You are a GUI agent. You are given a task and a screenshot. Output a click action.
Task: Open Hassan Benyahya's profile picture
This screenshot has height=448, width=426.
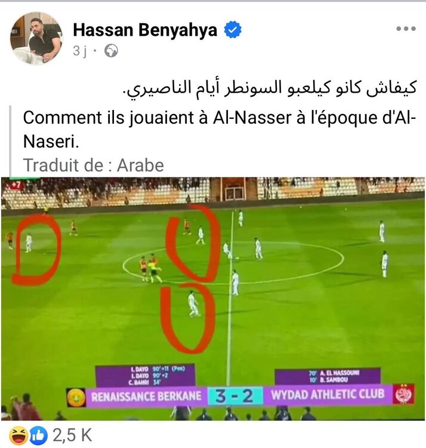point(36,38)
